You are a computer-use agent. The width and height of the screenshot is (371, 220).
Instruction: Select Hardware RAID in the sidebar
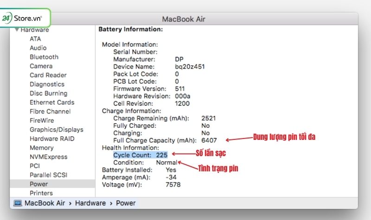pyautogui.click(x=52, y=138)
